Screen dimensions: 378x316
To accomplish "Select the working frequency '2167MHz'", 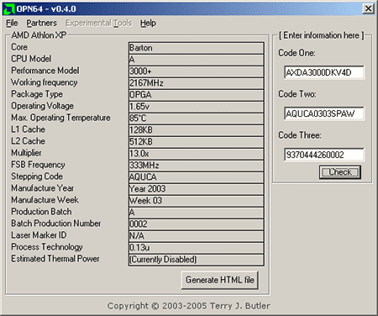I will click(x=197, y=83).
